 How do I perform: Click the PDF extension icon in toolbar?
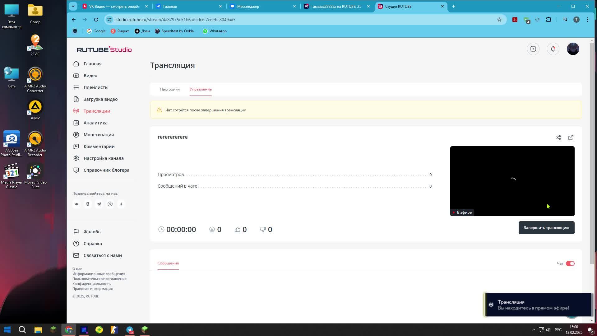[x=515, y=20]
